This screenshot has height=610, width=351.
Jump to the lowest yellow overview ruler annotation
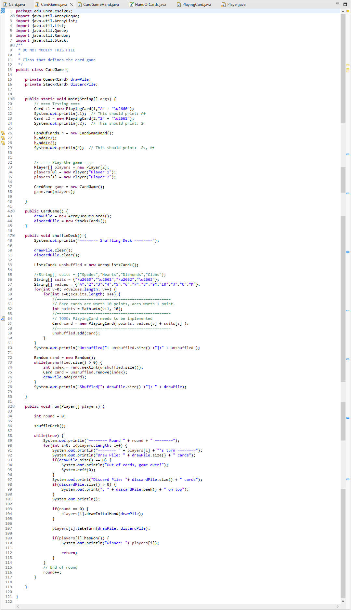click(348, 71)
